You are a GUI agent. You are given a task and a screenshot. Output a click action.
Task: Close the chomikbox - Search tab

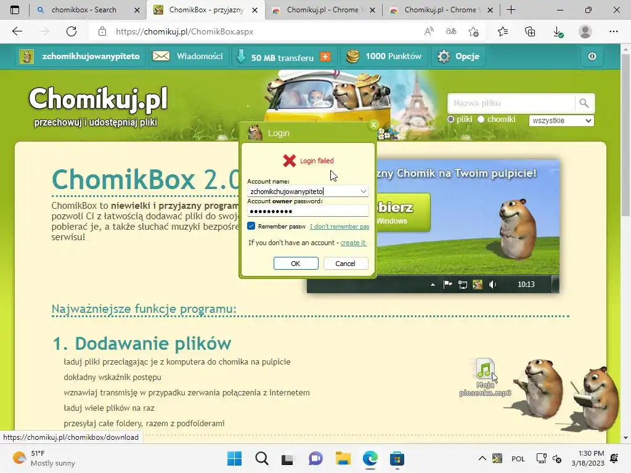click(137, 10)
